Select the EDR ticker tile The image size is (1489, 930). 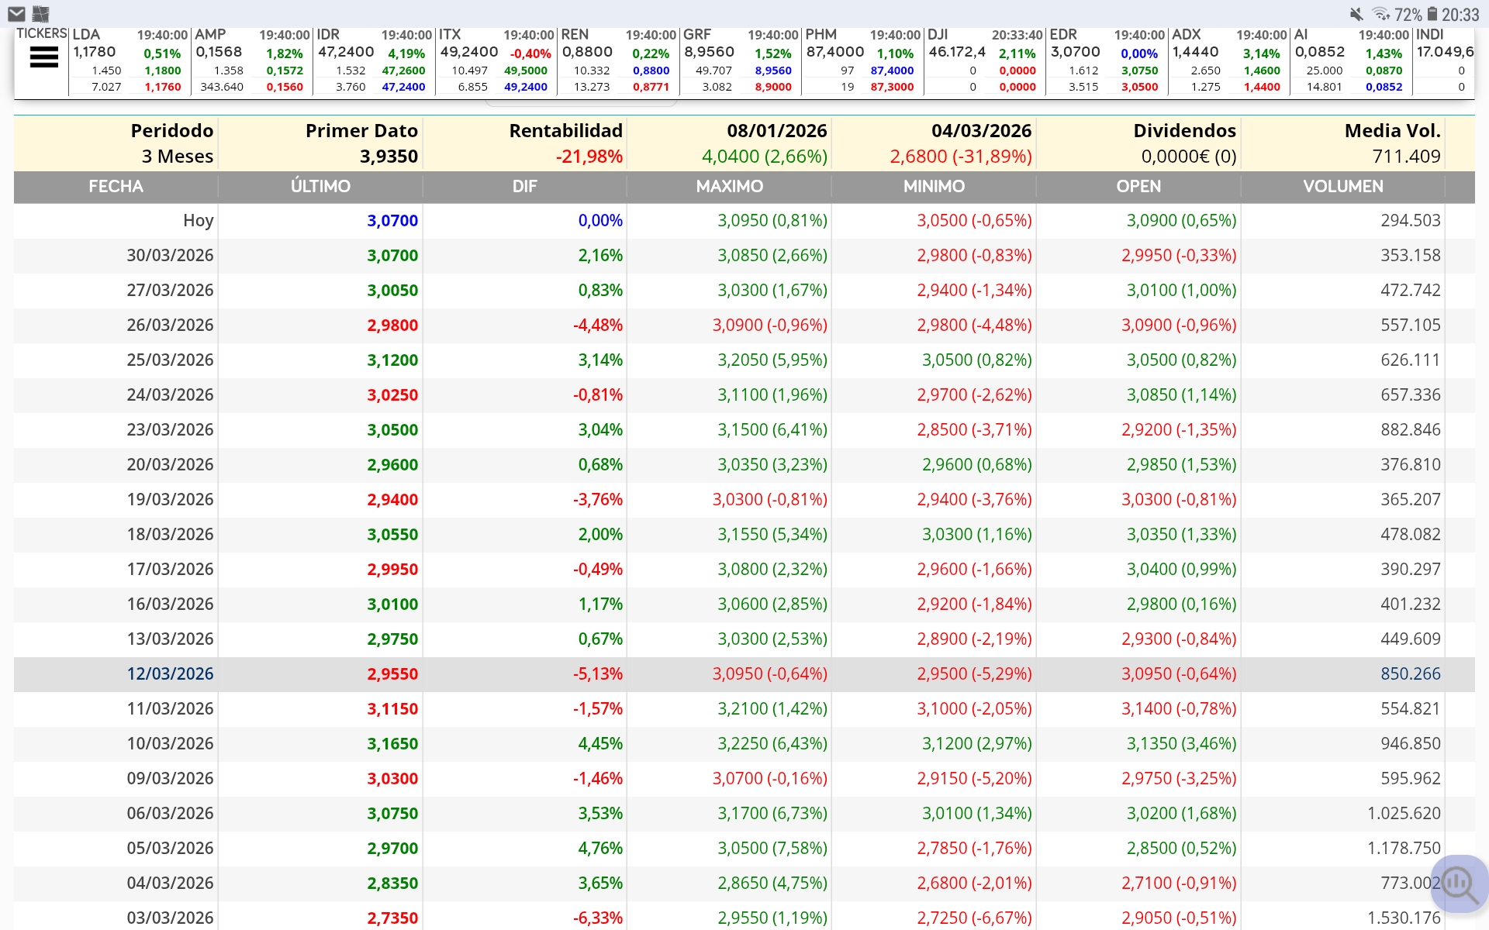(x=1107, y=60)
